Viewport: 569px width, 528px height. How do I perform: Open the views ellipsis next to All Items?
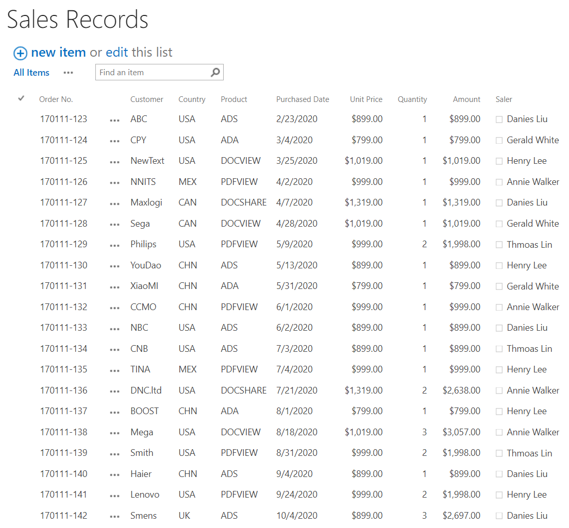69,73
